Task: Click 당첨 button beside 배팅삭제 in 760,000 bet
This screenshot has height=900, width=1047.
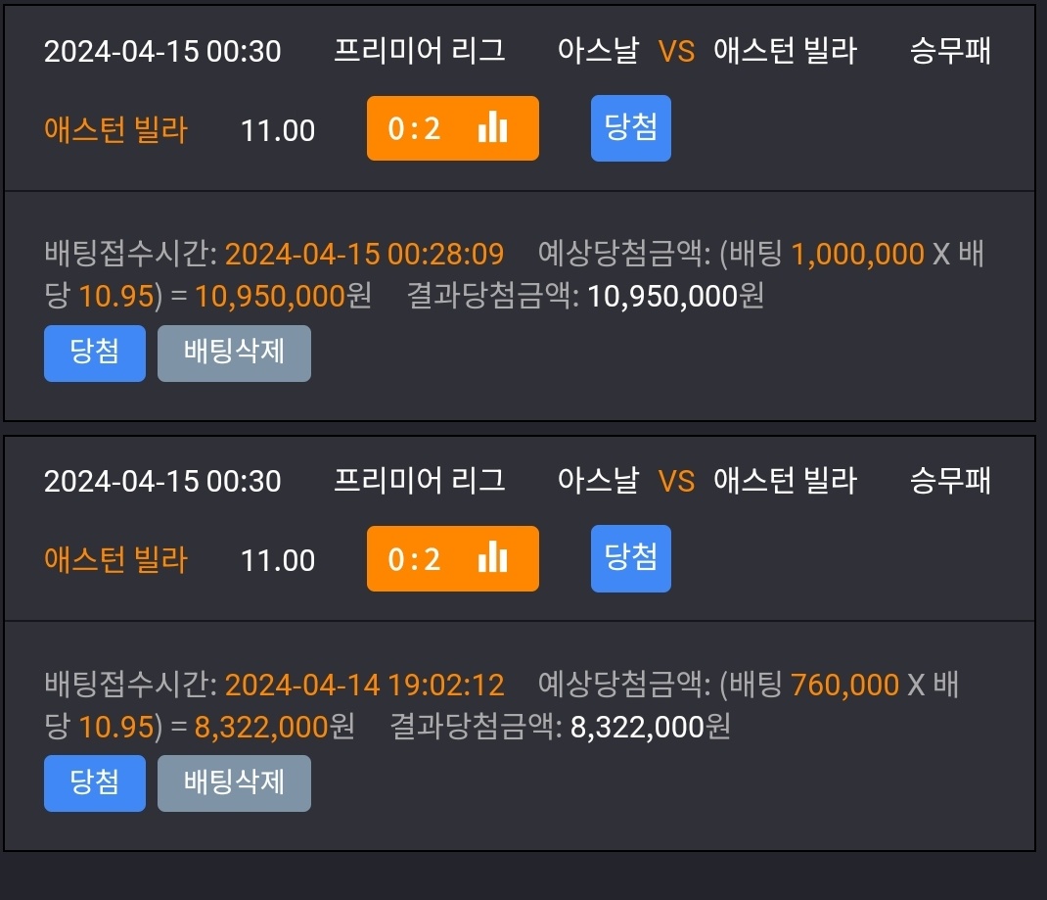Action: coord(95,782)
